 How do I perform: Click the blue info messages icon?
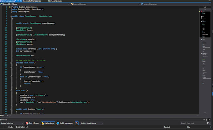(x=58, y=123)
